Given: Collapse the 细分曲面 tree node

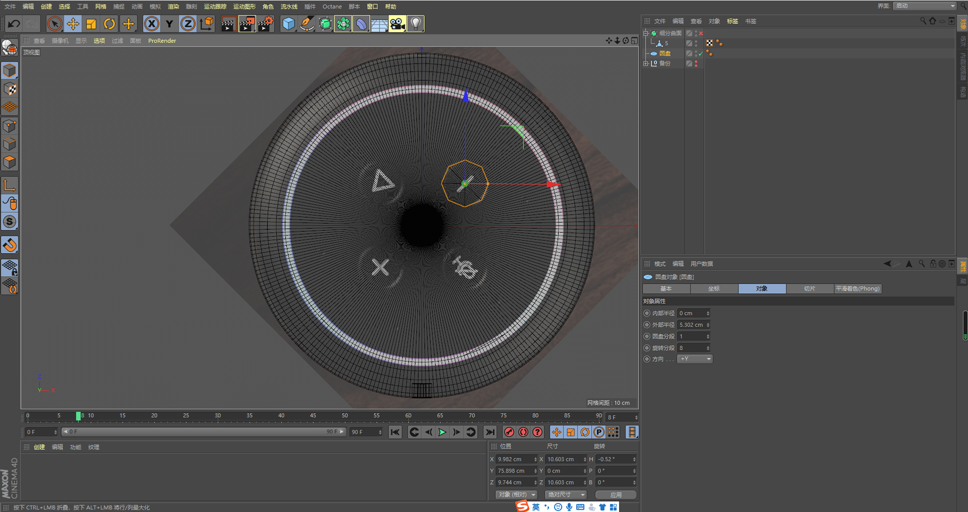Looking at the screenshot, I should pos(646,33).
